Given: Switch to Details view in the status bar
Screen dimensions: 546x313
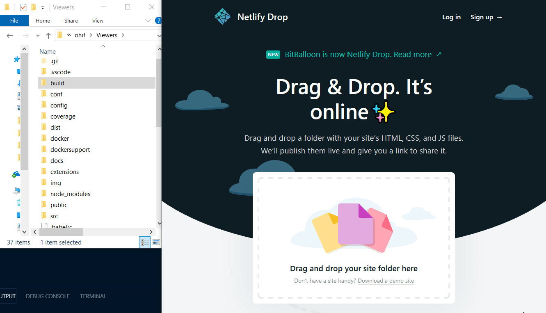Looking at the screenshot, I should 145,242.
